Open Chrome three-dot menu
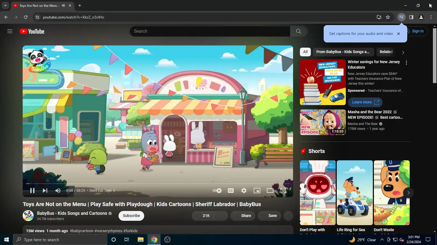 431,17
